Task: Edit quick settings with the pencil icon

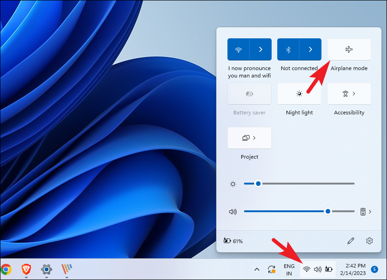Action: pos(351,241)
